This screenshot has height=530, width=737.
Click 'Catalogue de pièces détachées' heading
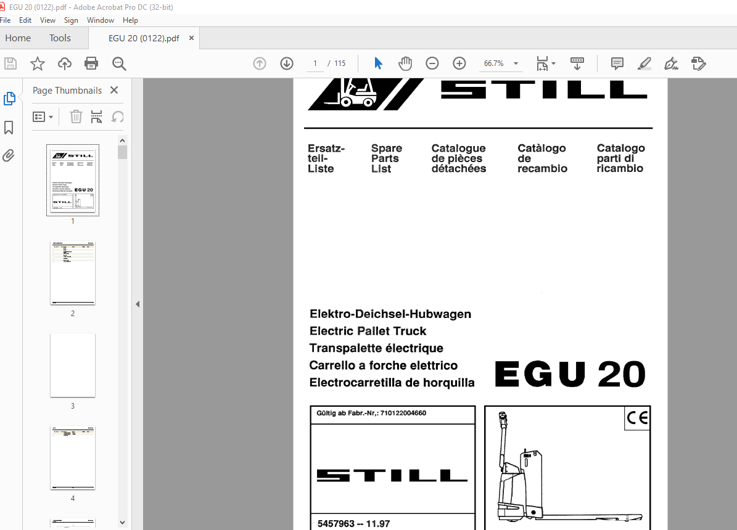459,158
